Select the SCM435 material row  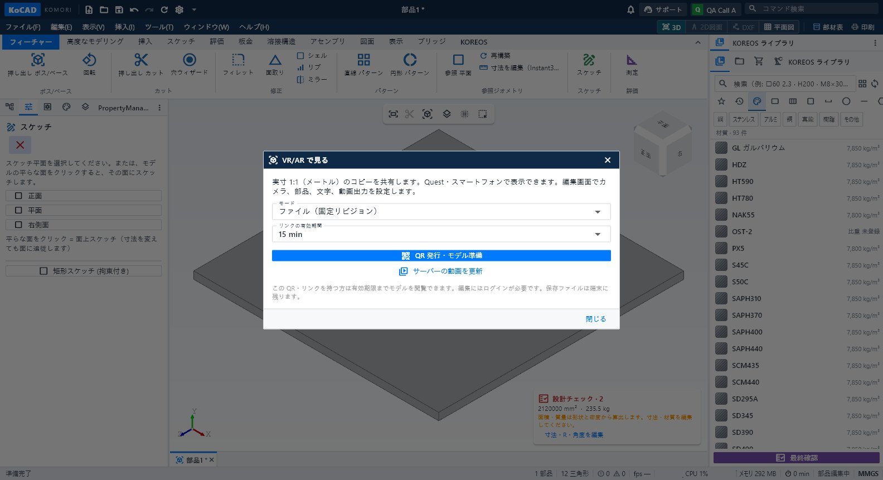[797, 366]
